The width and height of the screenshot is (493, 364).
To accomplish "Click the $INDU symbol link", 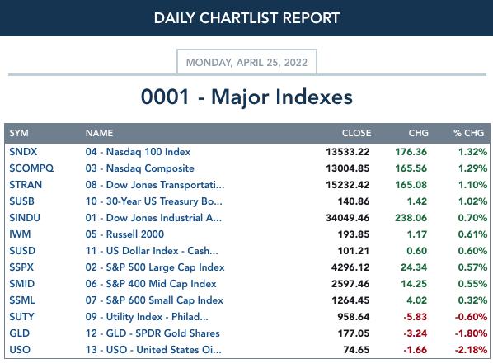I will [25, 218].
